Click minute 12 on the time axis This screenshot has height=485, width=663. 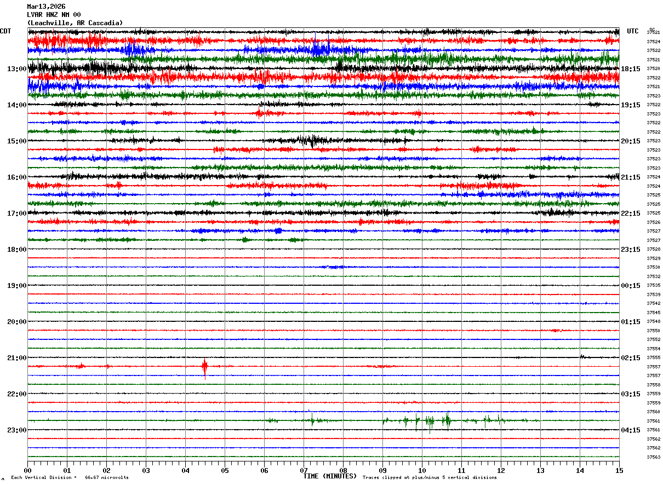[x=501, y=471]
